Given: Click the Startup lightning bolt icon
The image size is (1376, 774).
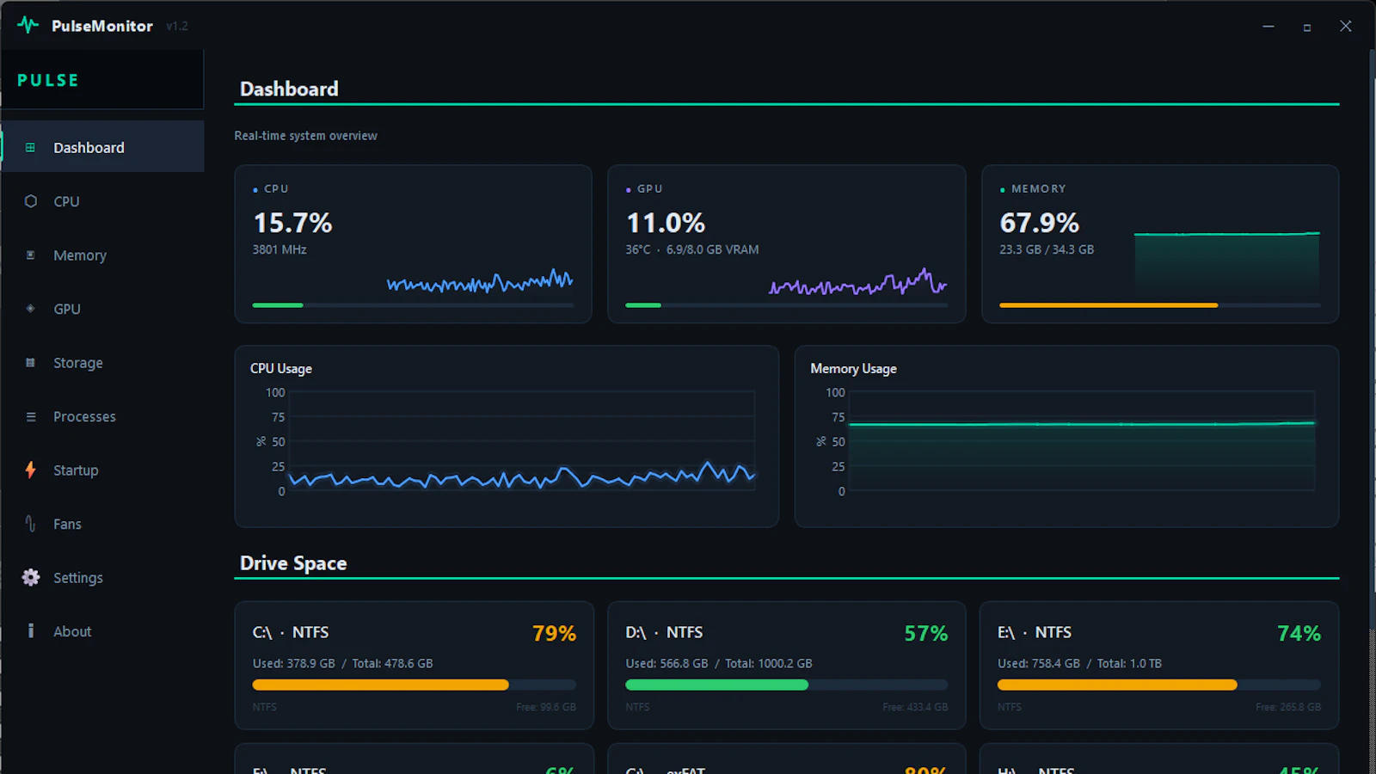Looking at the screenshot, I should pos(31,470).
